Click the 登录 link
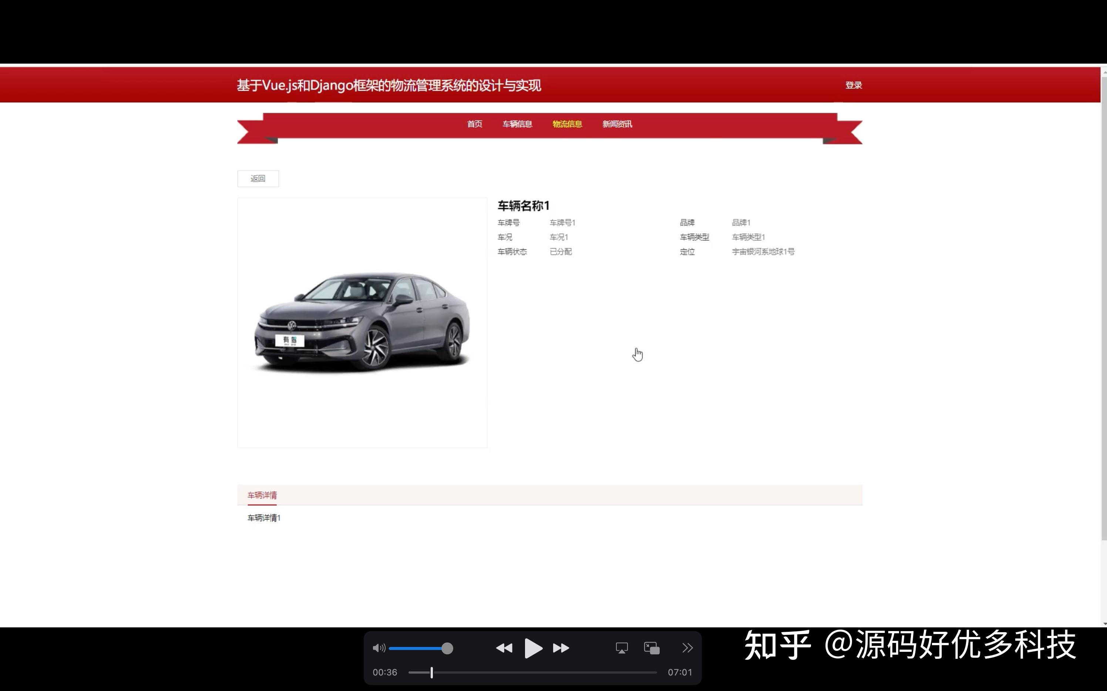 click(853, 85)
